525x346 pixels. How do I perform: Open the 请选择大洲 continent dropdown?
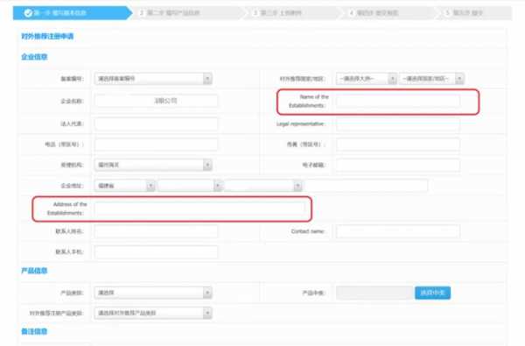pyautogui.click(x=367, y=79)
